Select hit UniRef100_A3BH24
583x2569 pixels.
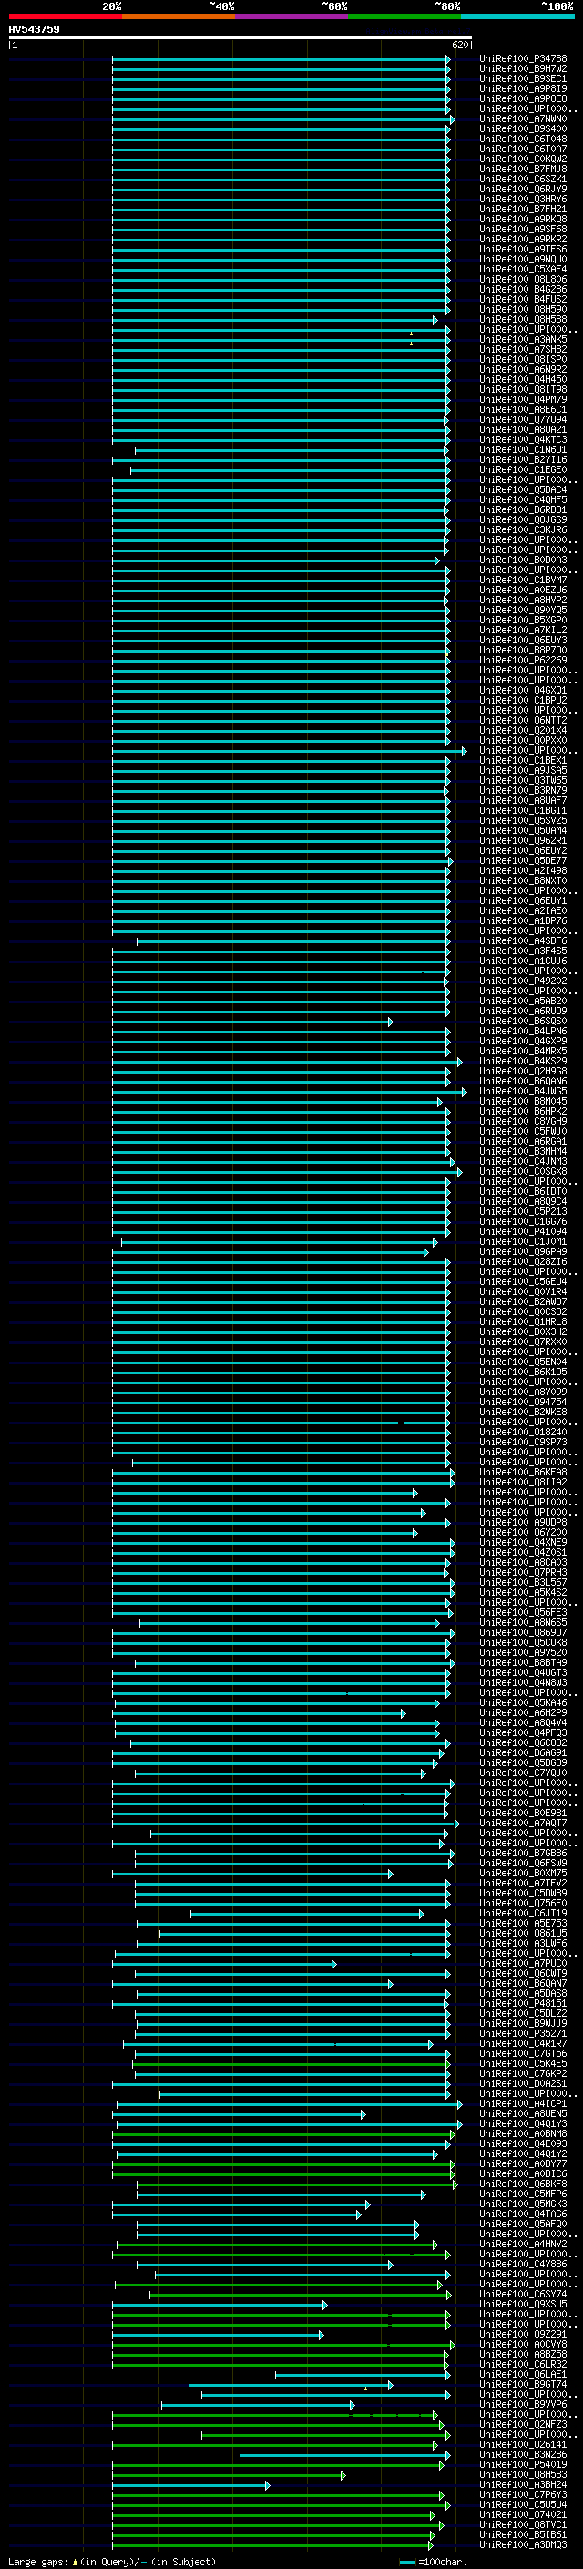523,2484
